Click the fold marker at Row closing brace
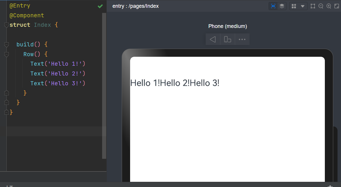This screenshot has width=341, height=187. click(7, 93)
